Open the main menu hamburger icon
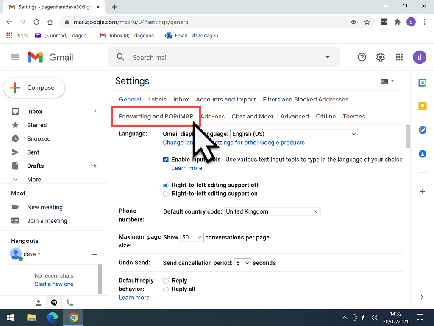The height and width of the screenshot is (326, 434). pos(15,57)
